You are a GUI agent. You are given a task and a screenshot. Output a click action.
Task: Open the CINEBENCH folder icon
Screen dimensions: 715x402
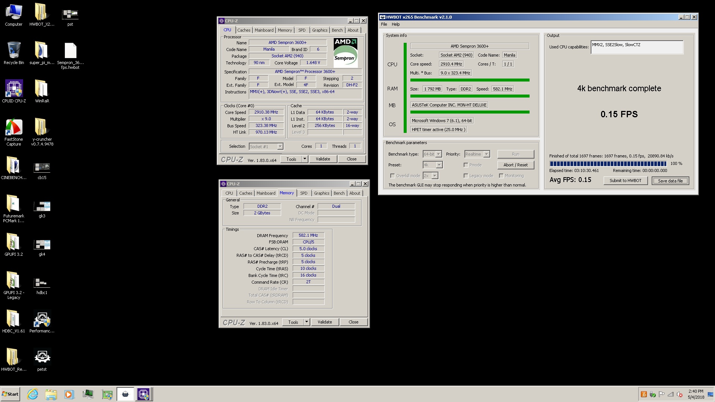point(14,168)
